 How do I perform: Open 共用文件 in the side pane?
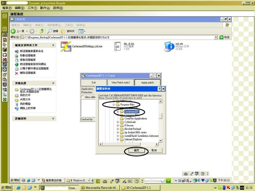tap(25, 100)
